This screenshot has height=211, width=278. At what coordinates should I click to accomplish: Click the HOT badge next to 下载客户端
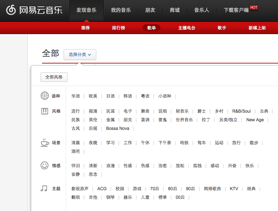point(254,8)
